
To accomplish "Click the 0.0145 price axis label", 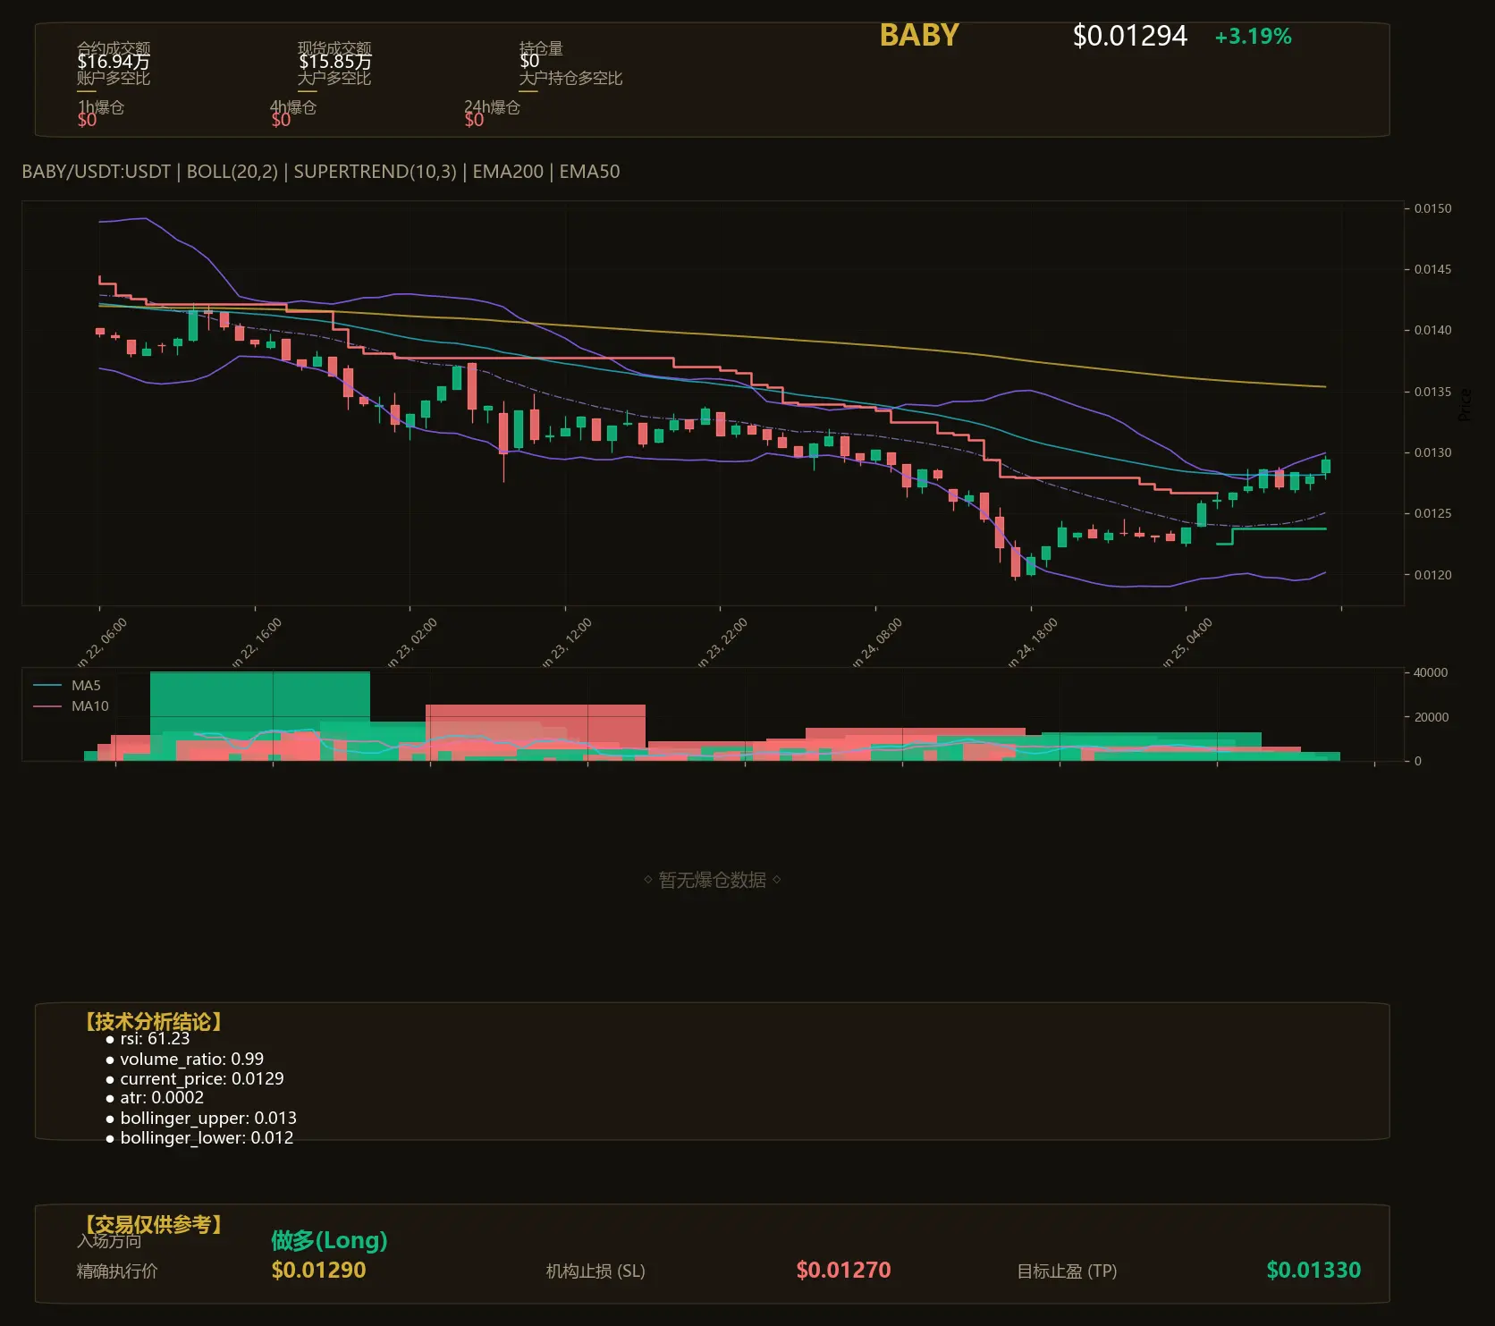I will 1432,269.
